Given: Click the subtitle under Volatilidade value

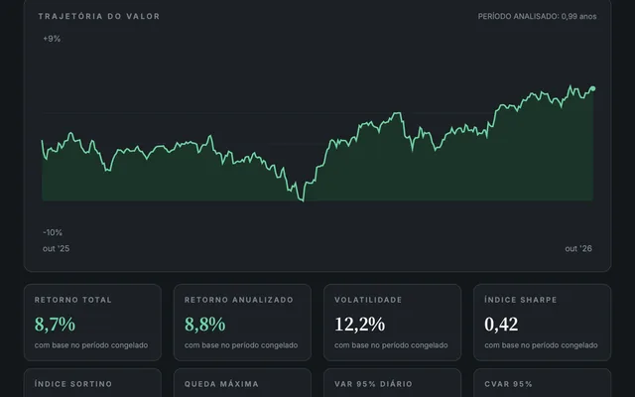Looking at the screenshot, I should pos(391,345).
